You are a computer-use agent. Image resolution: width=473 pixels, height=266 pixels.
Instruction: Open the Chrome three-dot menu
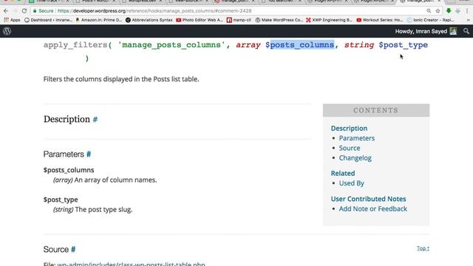click(x=467, y=11)
